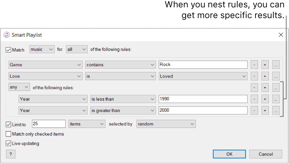Click the question mark help button
The image size is (289, 164).
(11, 154)
